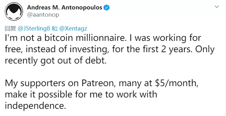
Task: Open the @JSterling8 mention link
Action: tap(34, 29)
